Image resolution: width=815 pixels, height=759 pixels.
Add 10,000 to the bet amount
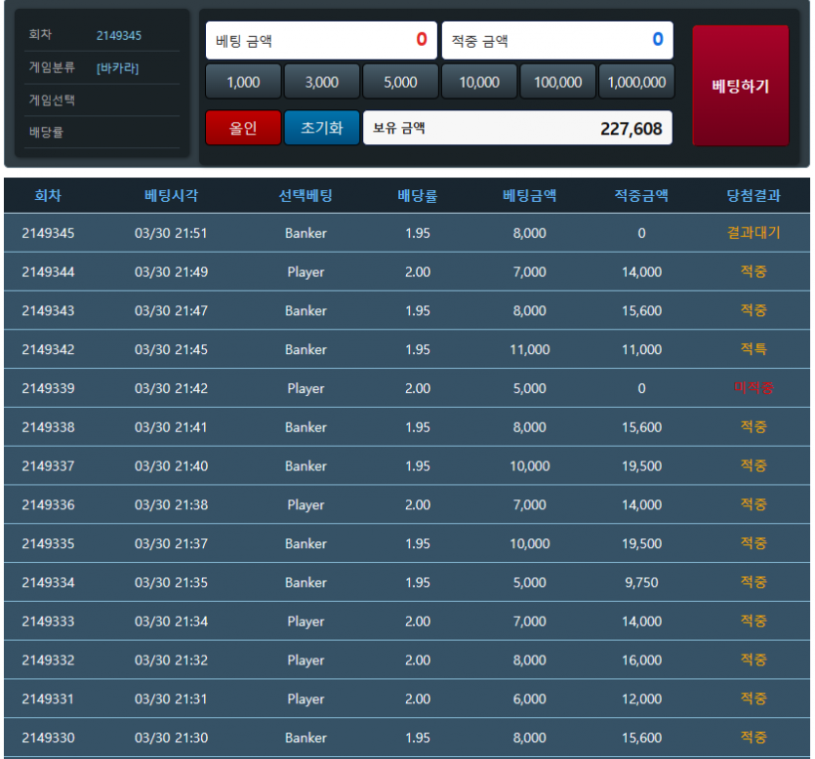click(479, 82)
